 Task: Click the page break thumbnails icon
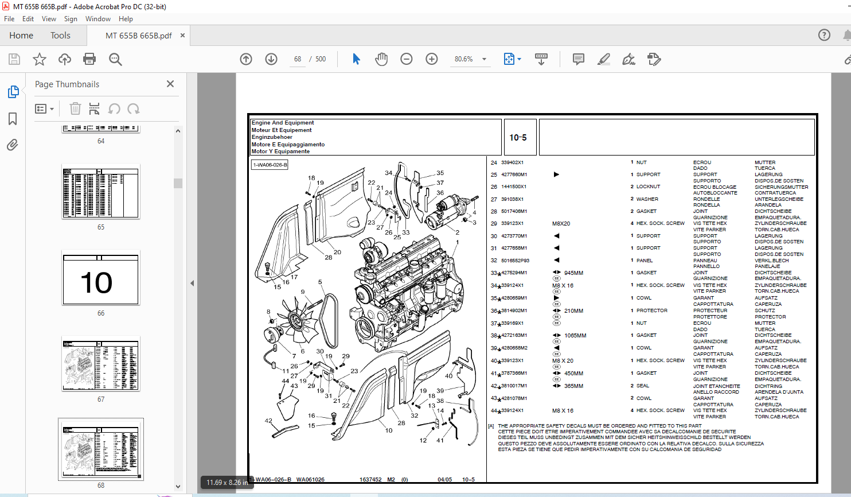tap(95, 108)
